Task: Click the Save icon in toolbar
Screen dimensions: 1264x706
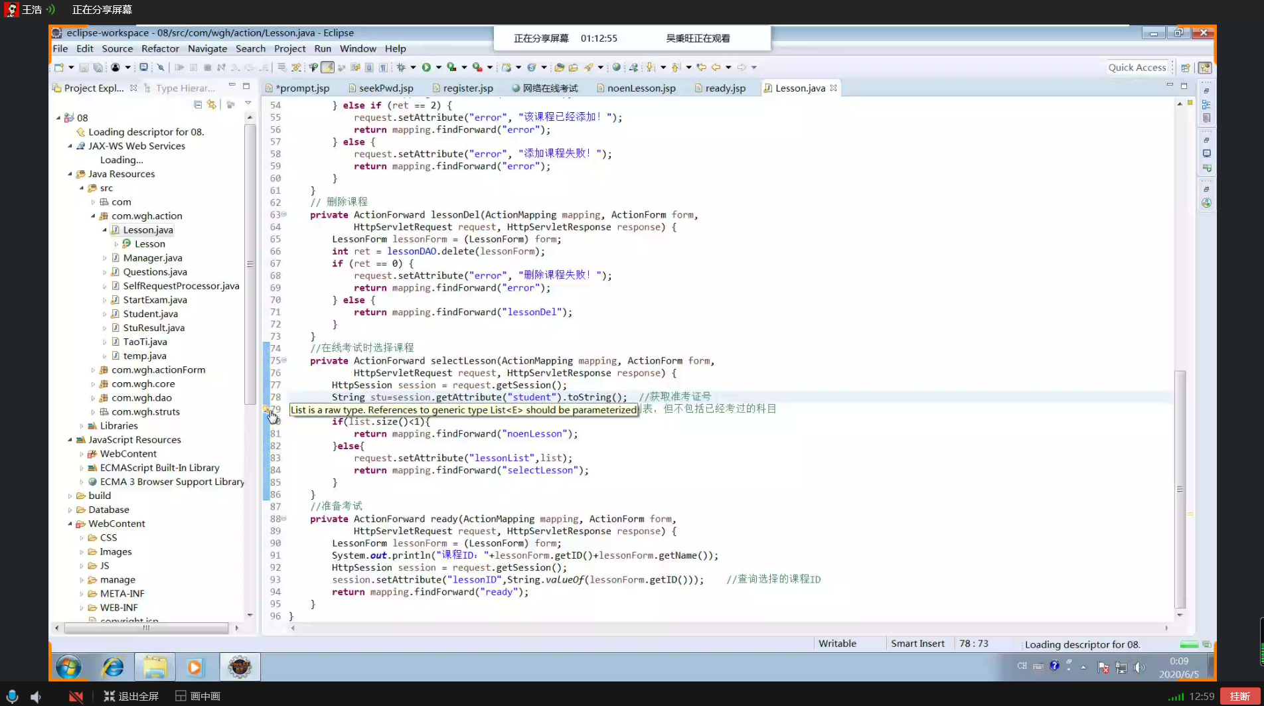Action: 84,67
